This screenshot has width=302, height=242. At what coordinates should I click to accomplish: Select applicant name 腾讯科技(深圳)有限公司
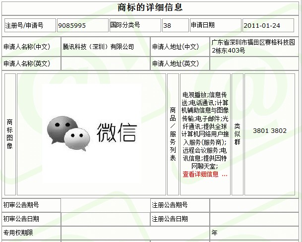(x=98, y=47)
